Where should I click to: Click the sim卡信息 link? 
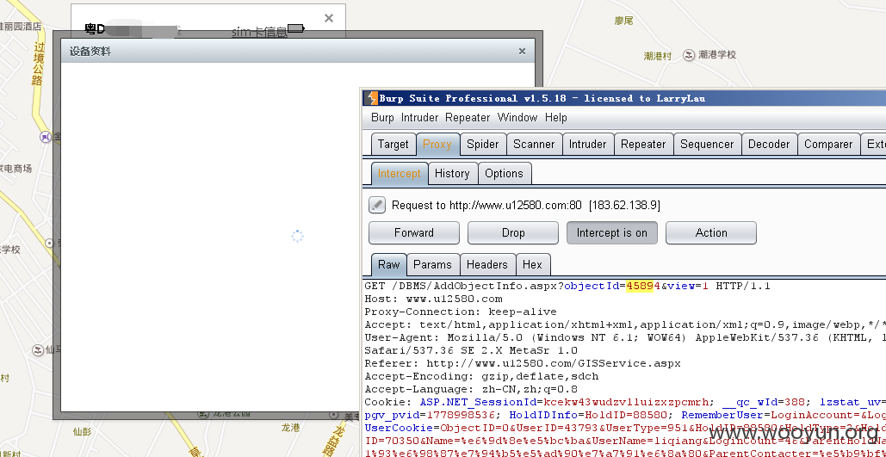click(259, 32)
